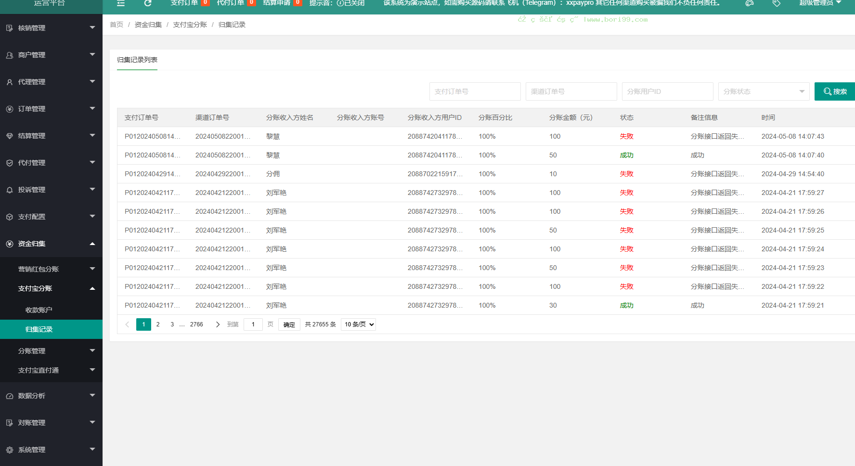Image resolution: width=855 pixels, height=466 pixels.
Task: Click timestamp 2024-04-21 17:59:27
Action: click(x=793, y=193)
